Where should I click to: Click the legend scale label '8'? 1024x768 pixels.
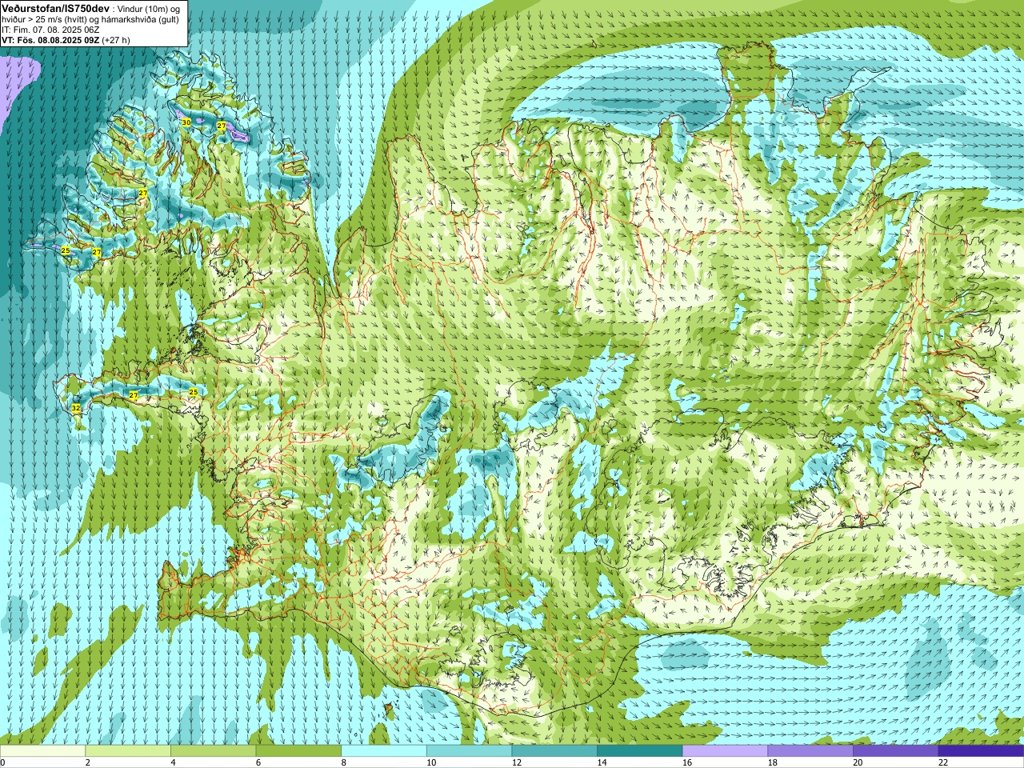click(343, 762)
